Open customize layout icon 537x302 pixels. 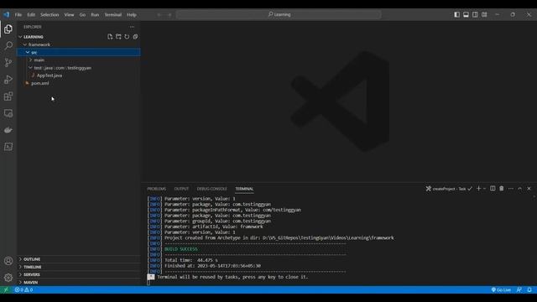point(484,14)
